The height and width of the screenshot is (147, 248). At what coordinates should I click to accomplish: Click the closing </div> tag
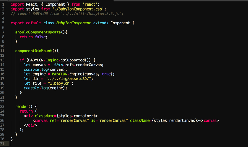(30, 125)
